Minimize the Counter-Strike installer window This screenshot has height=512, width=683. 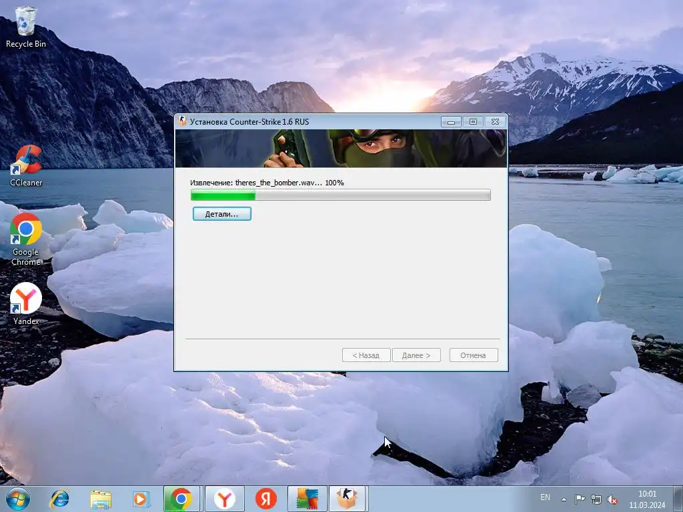(x=451, y=122)
